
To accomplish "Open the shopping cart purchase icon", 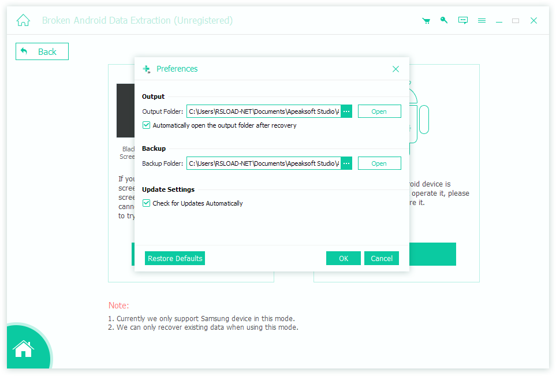I will (426, 21).
